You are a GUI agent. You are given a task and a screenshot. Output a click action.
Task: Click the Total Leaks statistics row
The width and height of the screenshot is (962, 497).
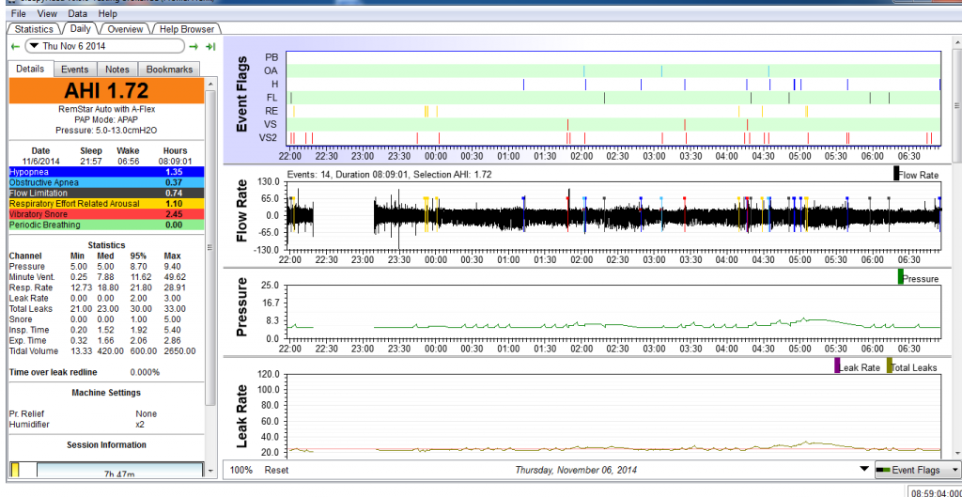[x=104, y=309]
